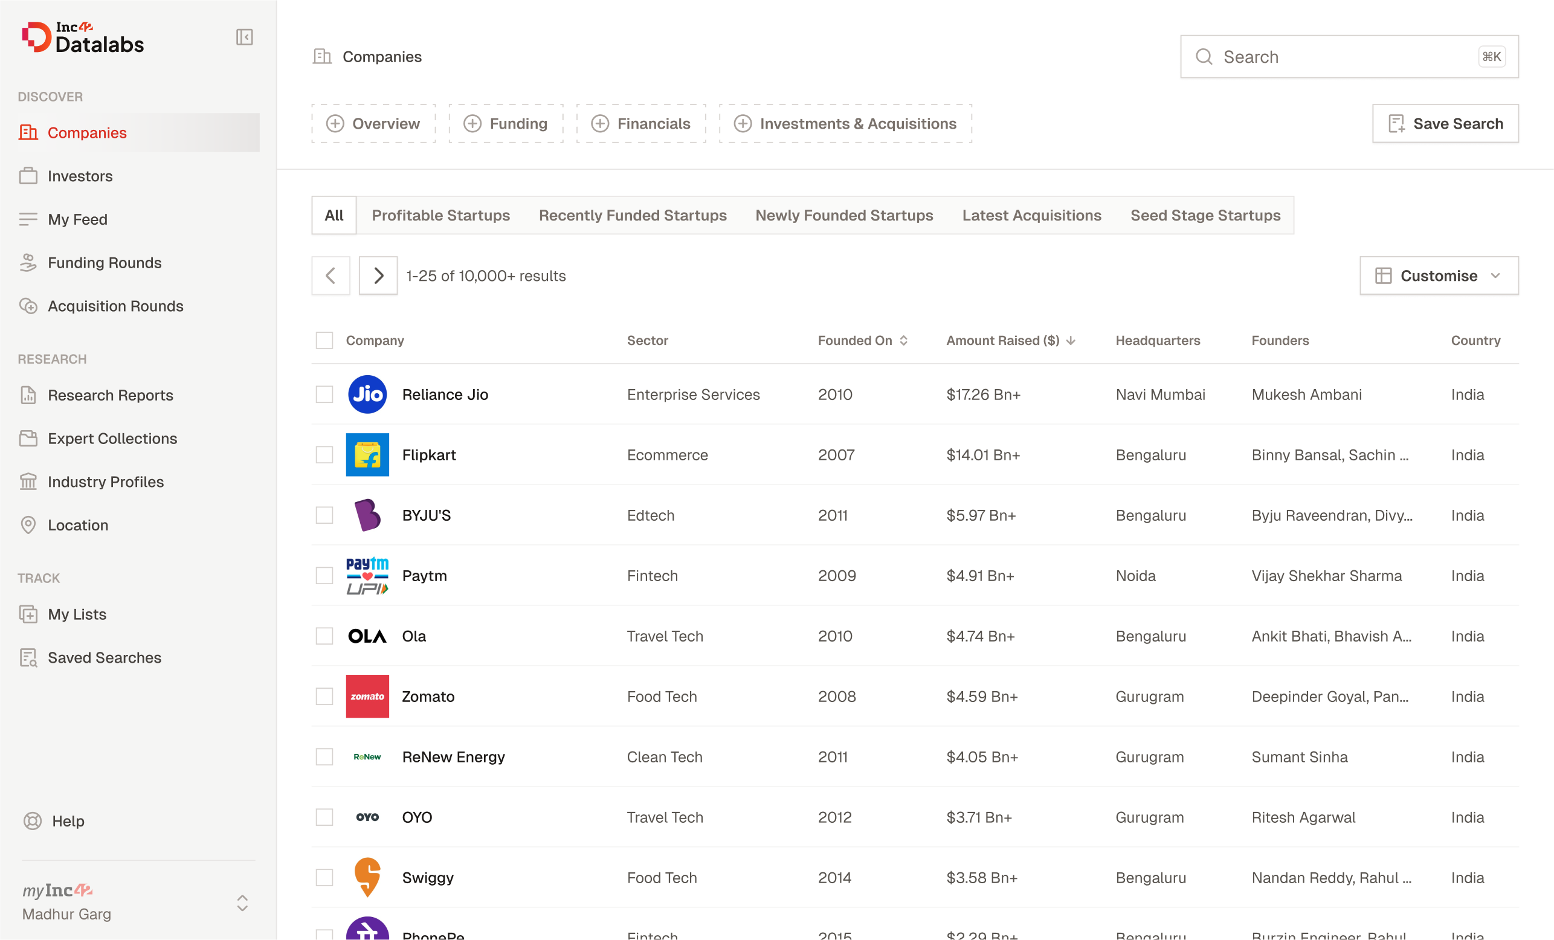Open Acquisition Rounds in the sidebar
1554x940 pixels.
[115, 306]
